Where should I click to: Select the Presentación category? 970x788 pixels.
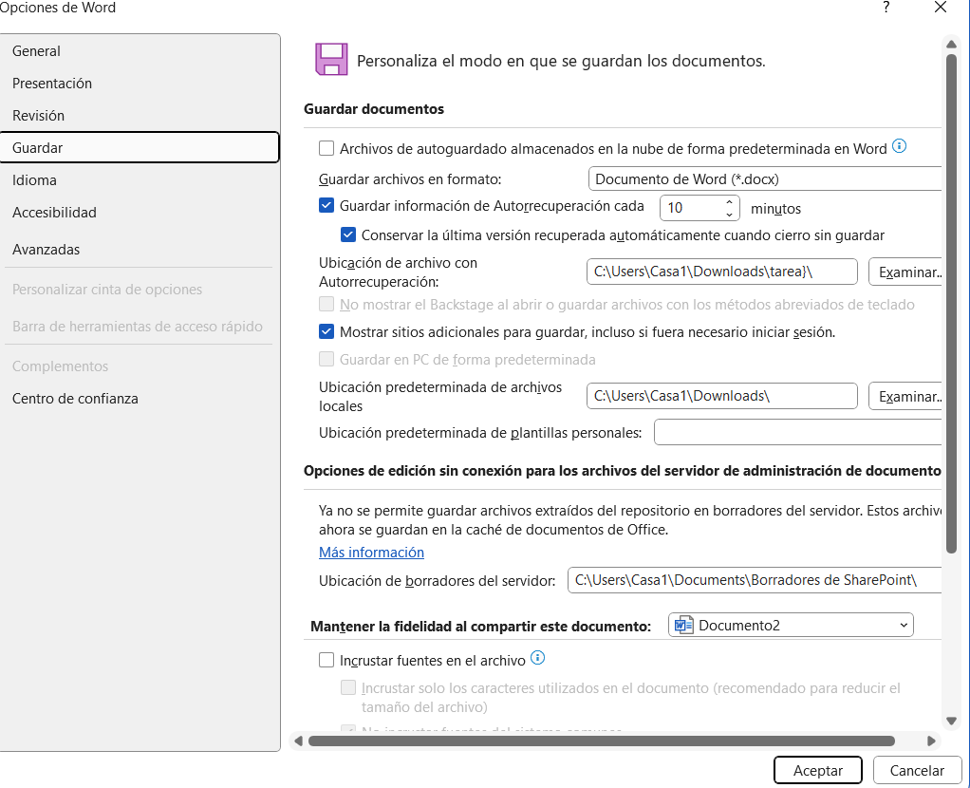[140, 83]
